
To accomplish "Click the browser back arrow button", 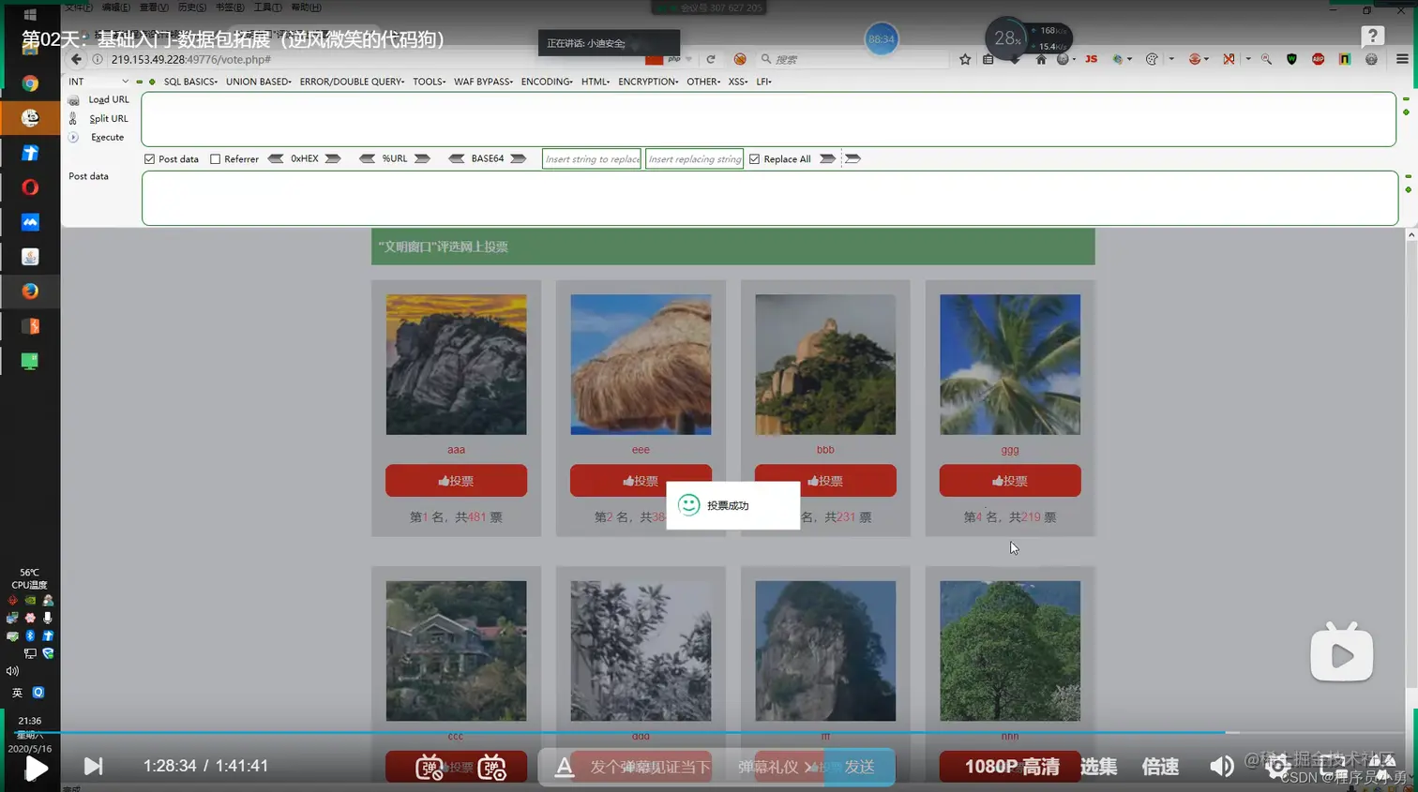I will tap(76, 59).
